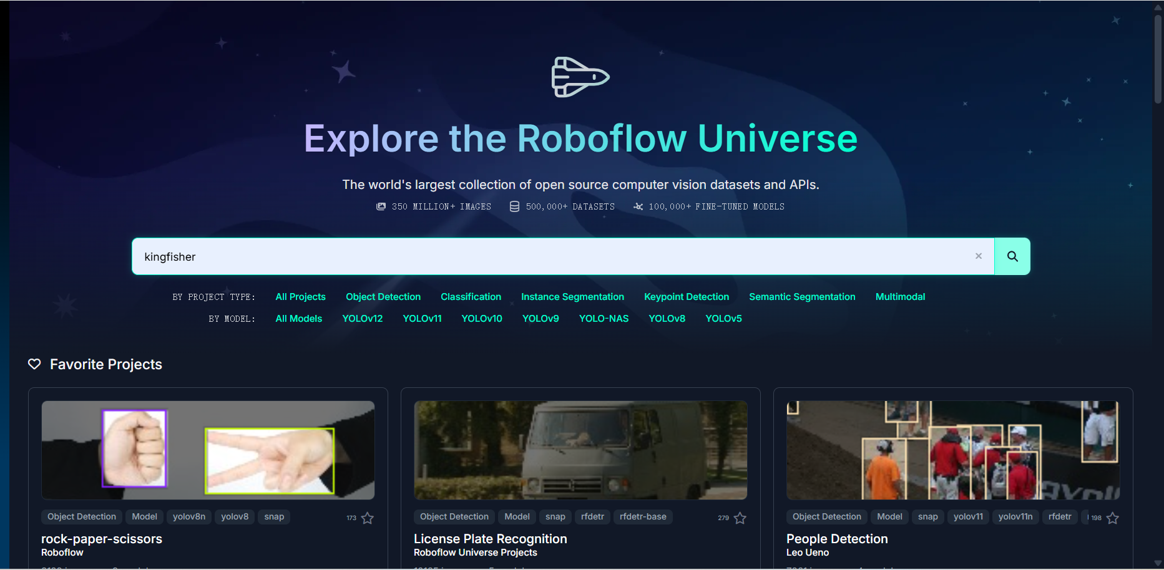
Task: Click the Leo Ueno author name
Action: click(x=808, y=553)
